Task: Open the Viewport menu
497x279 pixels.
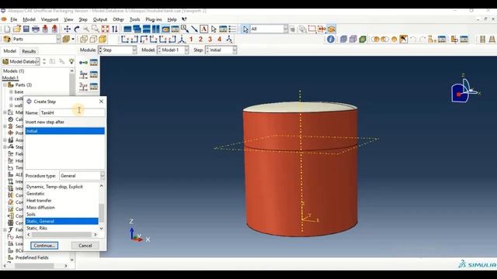Action: tap(50, 19)
